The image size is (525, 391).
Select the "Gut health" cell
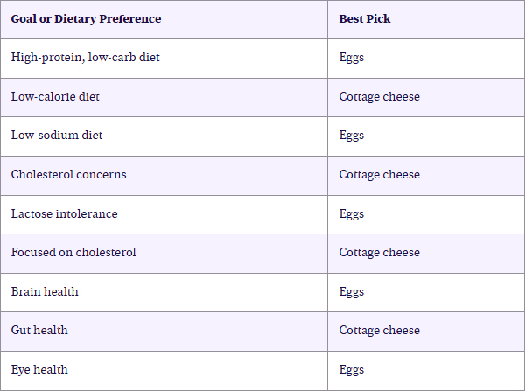click(39, 330)
